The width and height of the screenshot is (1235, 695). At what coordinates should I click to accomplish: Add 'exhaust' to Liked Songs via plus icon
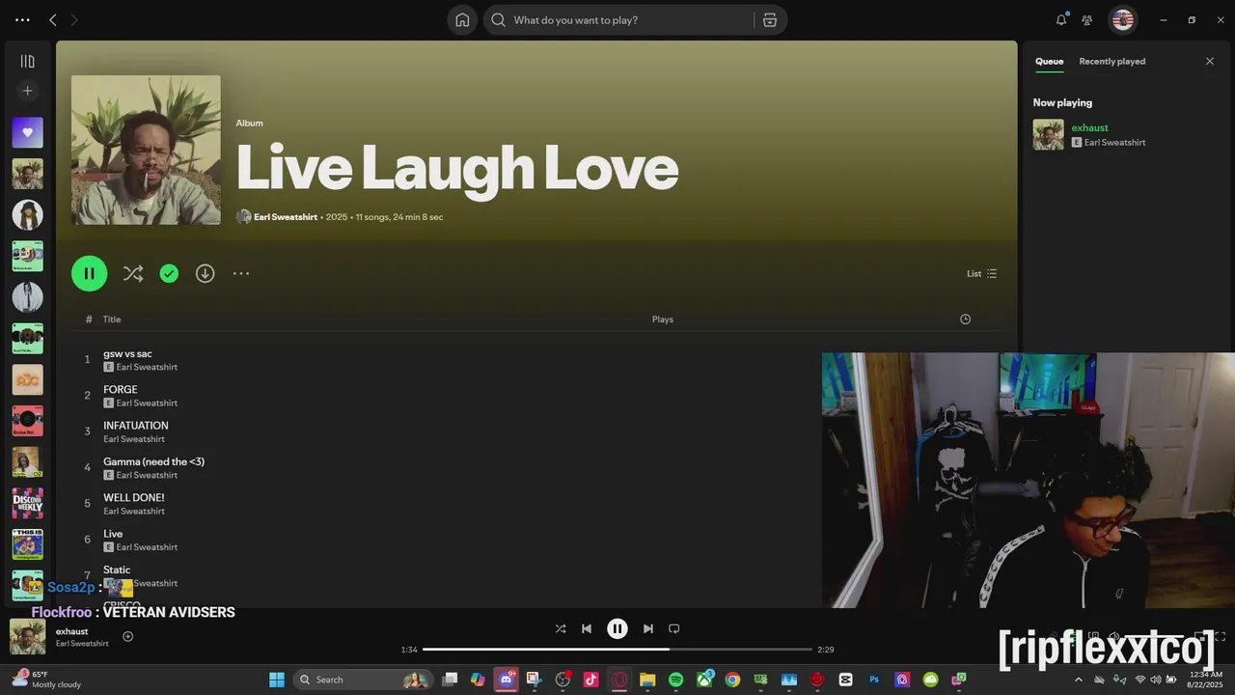(127, 636)
